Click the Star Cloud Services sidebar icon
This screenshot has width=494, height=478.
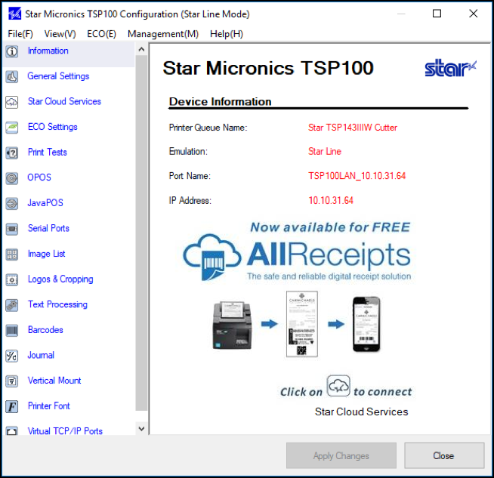(x=12, y=102)
